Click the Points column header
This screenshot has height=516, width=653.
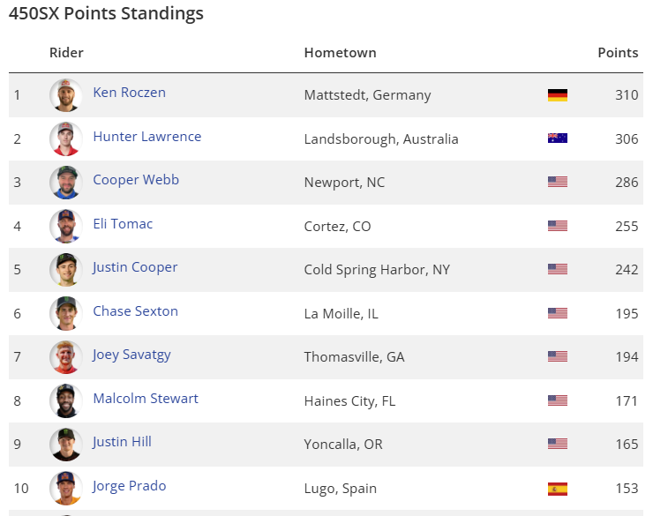[618, 53]
